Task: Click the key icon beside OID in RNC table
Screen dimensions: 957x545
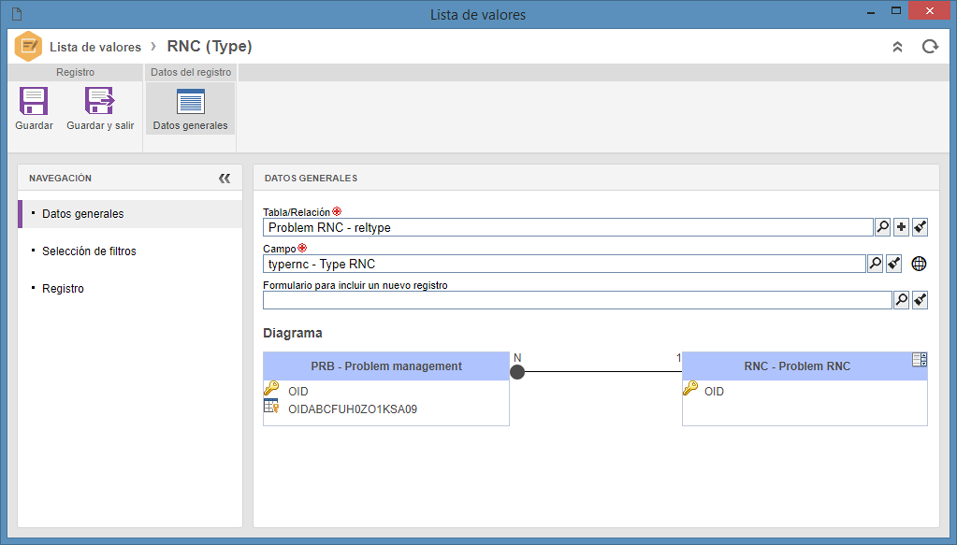Action: point(690,388)
